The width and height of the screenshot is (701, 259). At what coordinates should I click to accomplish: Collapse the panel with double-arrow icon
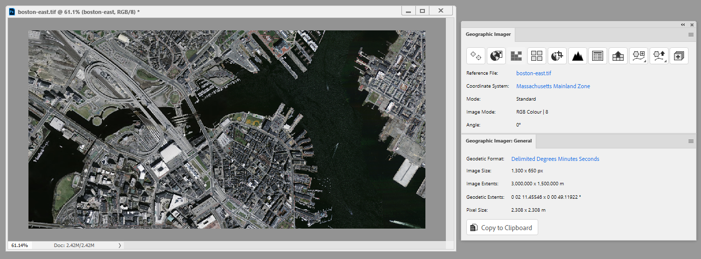(x=683, y=24)
